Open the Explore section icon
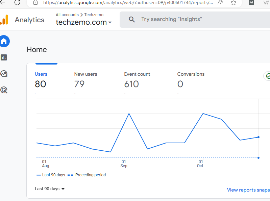 coord(4,74)
